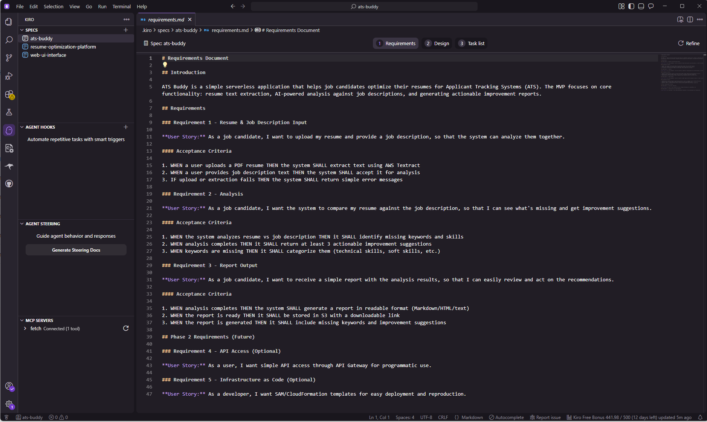The height and width of the screenshot is (422, 707).
Task: Open Run and Debug view
Action: pyautogui.click(x=9, y=76)
